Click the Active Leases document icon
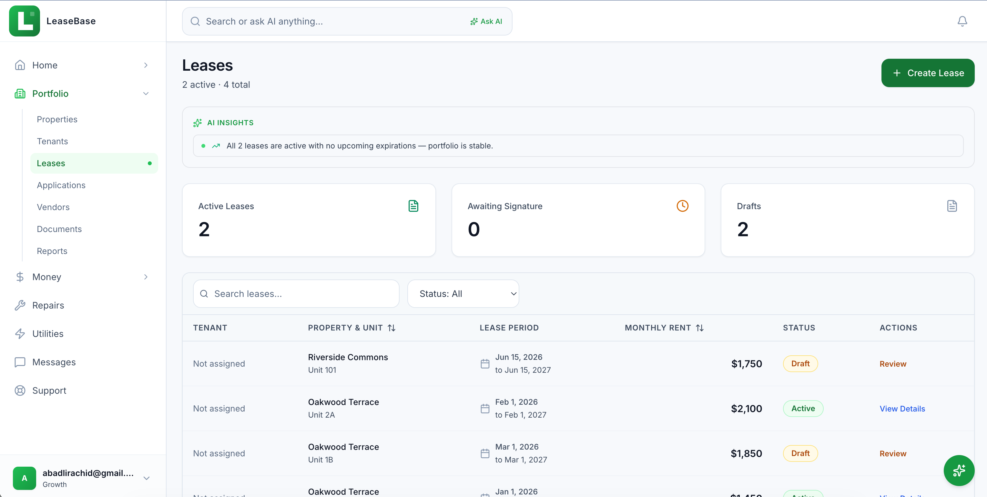Viewport: 987px width, 497px height. [413, 206]
